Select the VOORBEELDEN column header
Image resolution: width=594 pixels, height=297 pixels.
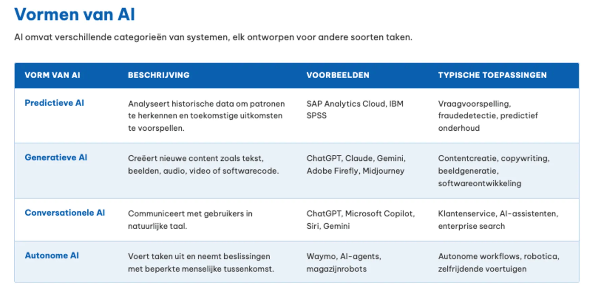tap(338, 75)
